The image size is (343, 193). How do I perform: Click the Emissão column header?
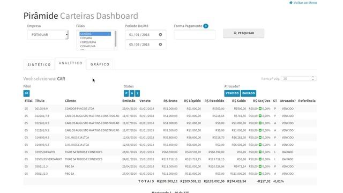point(129,101)
